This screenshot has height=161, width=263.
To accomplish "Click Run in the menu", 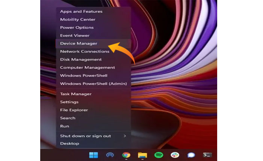I will pos(64,126).
